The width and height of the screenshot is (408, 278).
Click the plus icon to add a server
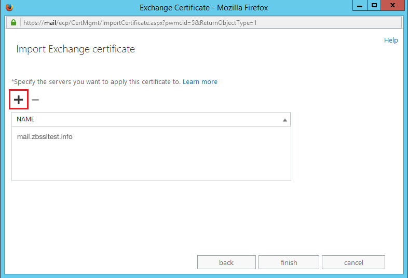tap(19, 100)
